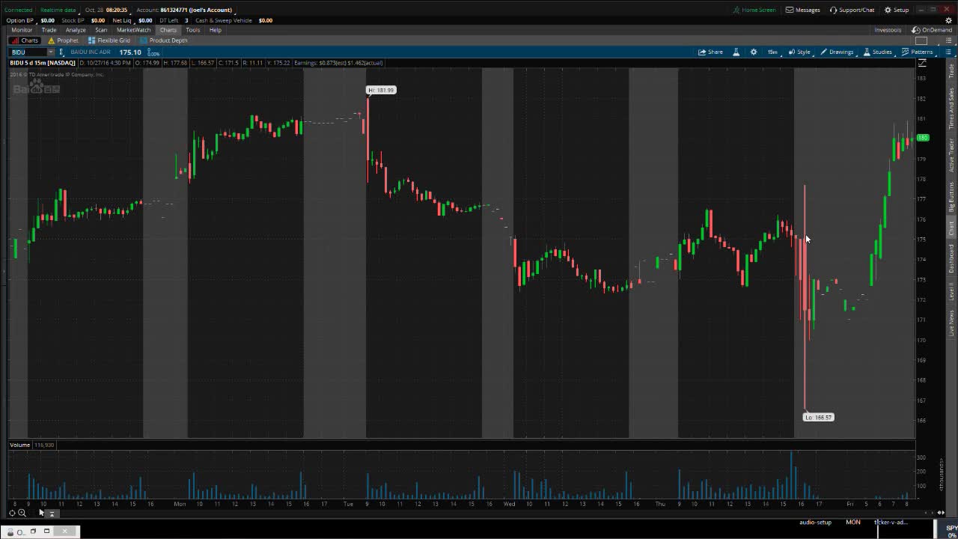Image resolution: width=958 pixels, height=539 pixels.
Task: Open the Level II side tab
Action: click(951, 291)
